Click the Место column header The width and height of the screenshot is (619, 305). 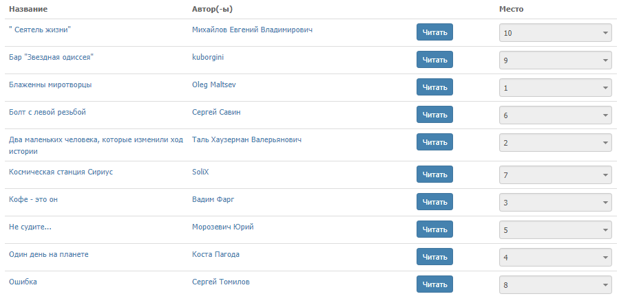pos(511,9)
